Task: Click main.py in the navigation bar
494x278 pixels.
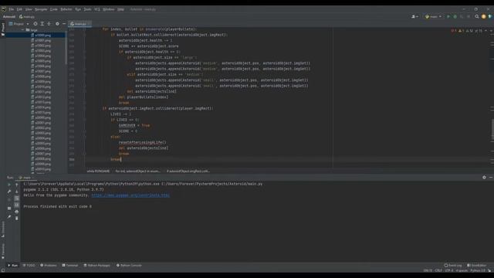Action: (x=27, y=16)
